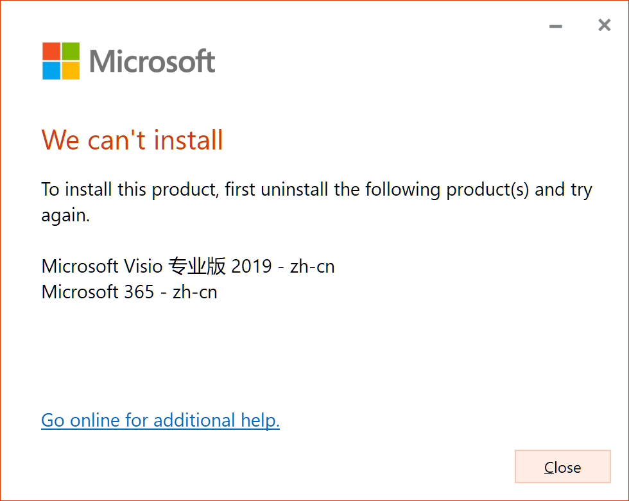Click the underline of the help hyperlink

(160, 429)
